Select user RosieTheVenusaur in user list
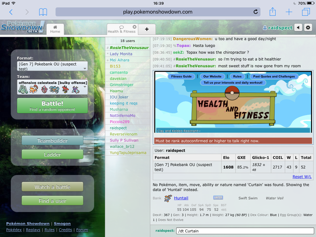The image size is (316, 237). pyautogui.click(x=129, y=48)
